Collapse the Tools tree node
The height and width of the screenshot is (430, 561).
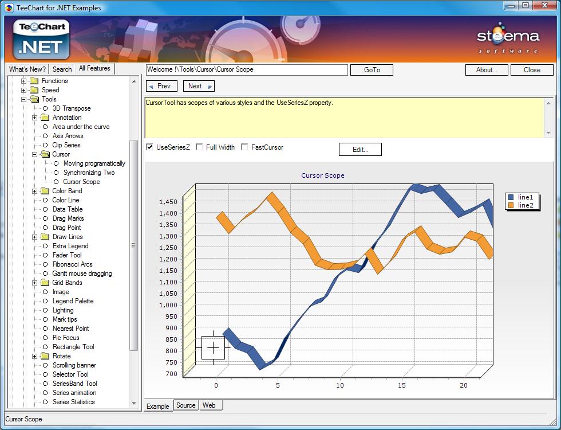tap(23, 99)
